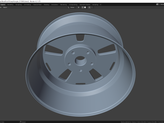Click the Object mode icon in status bar
The height and width of the screenshot is (123, 164).
tap(20, 122)
